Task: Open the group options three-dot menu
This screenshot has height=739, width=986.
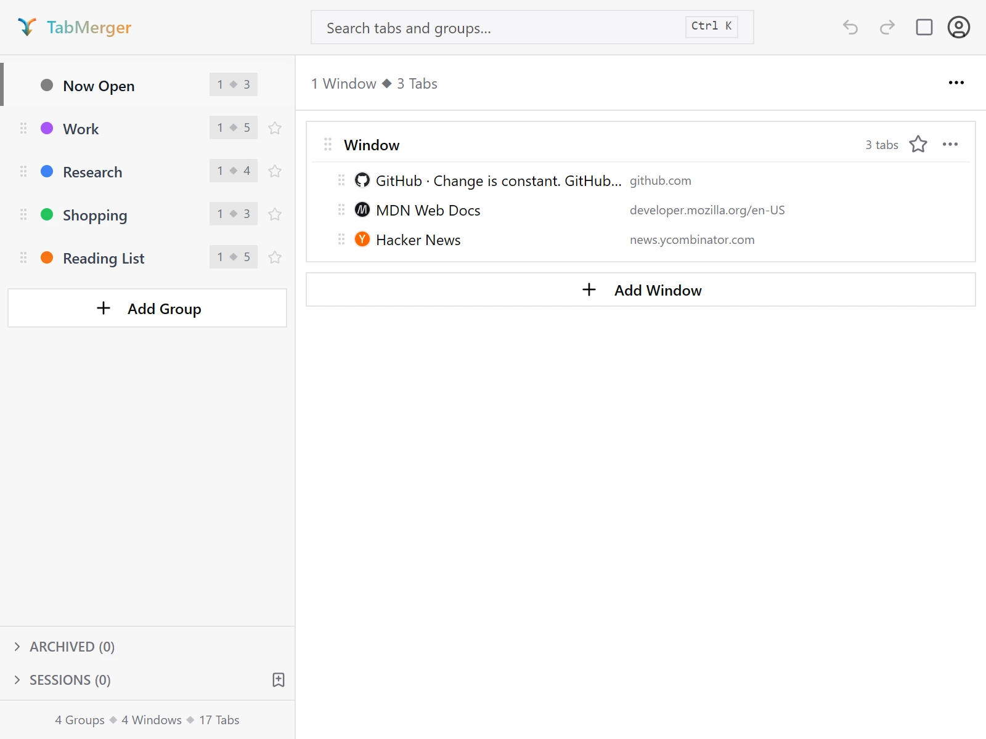Action: click(x=956, y=83)
